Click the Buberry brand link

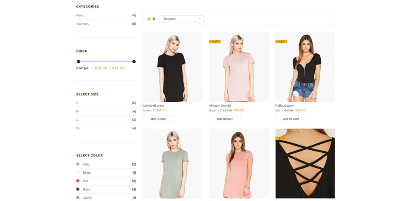tap(214, 111)
